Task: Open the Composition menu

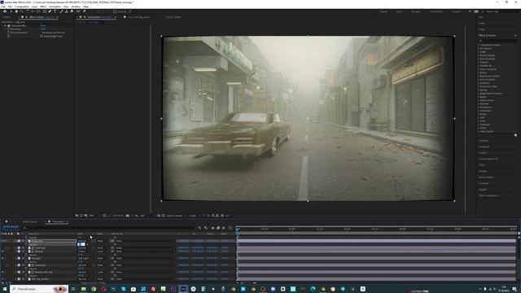Action: (x=22, y=7)
